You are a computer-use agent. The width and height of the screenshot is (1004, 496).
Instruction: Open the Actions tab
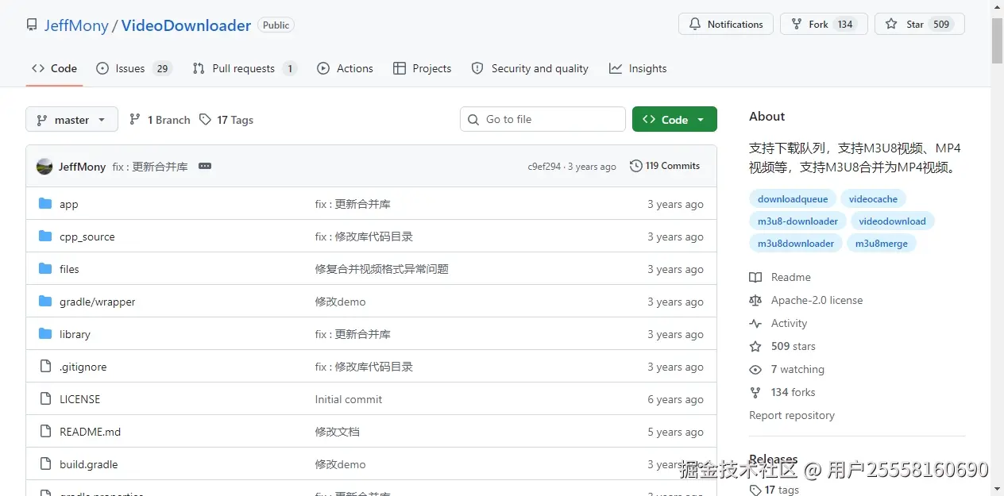(x=345, y=68)
